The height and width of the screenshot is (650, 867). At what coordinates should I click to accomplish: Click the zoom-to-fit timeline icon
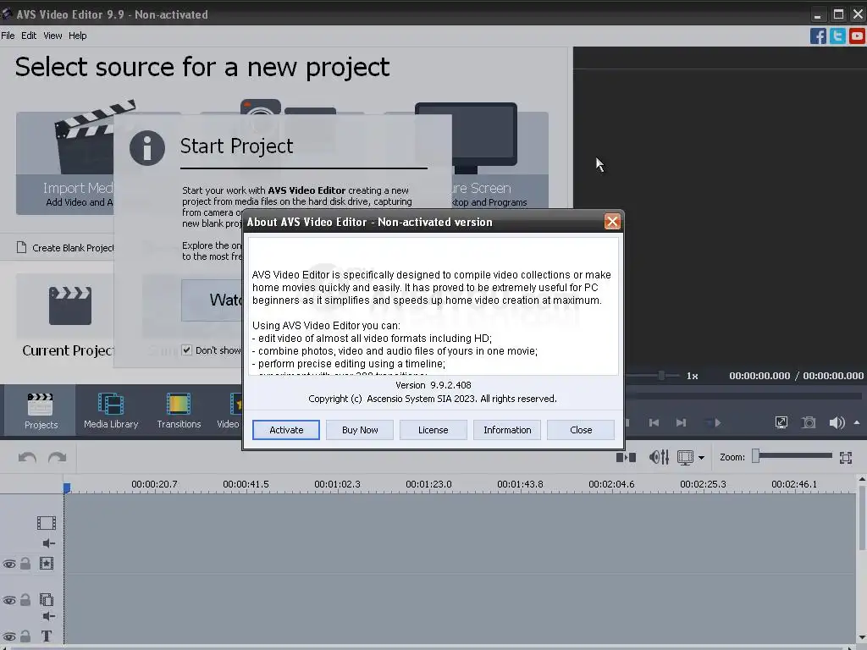[846, 457]
